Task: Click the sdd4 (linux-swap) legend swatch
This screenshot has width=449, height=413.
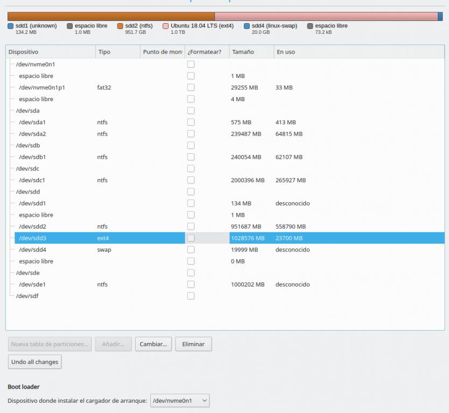Action: point(247,26)
